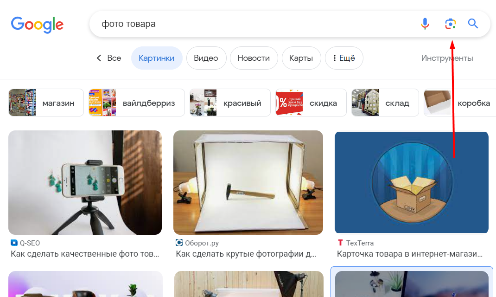Click the back chevron beside Все

pyautogui.click(x=98, y=58)
